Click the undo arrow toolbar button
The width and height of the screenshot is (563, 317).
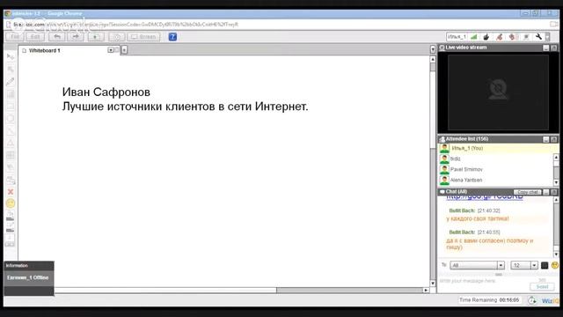56,37
